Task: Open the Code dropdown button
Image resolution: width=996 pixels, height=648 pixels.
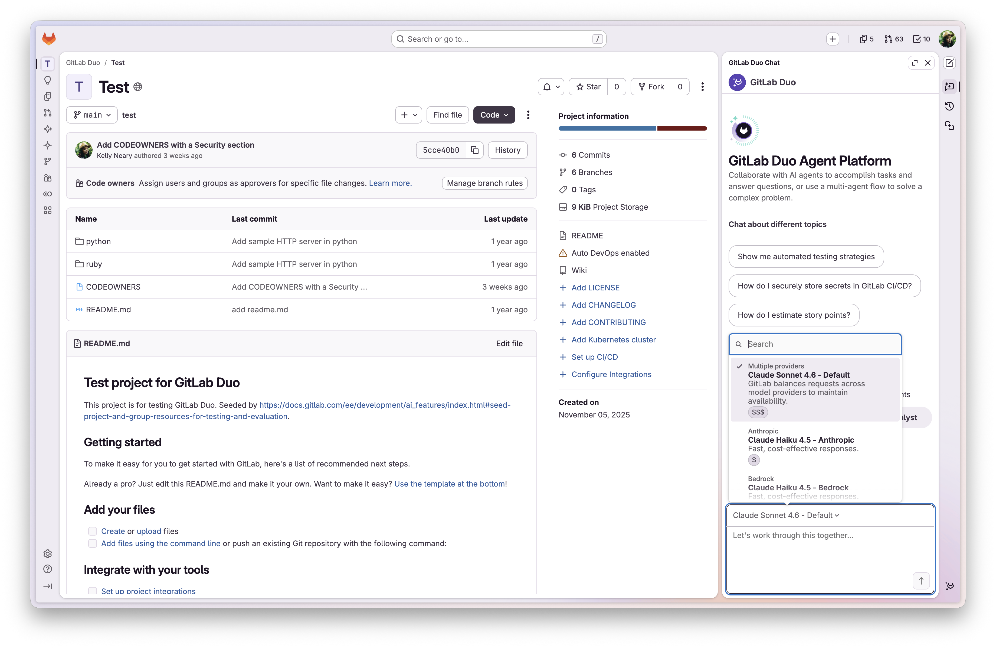Action: tap(494, 115)
